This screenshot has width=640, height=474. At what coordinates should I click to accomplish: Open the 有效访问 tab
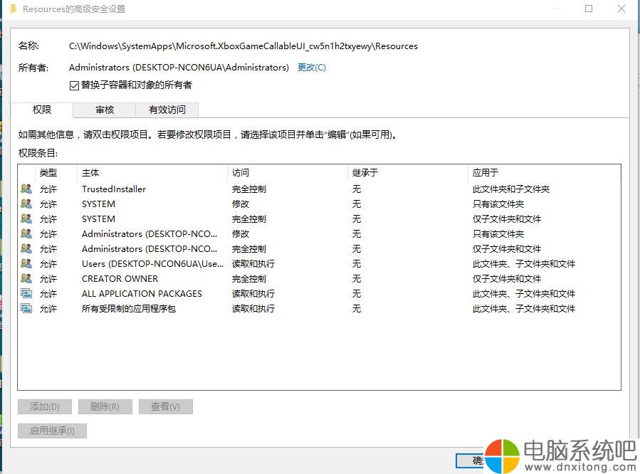(167, 110)
